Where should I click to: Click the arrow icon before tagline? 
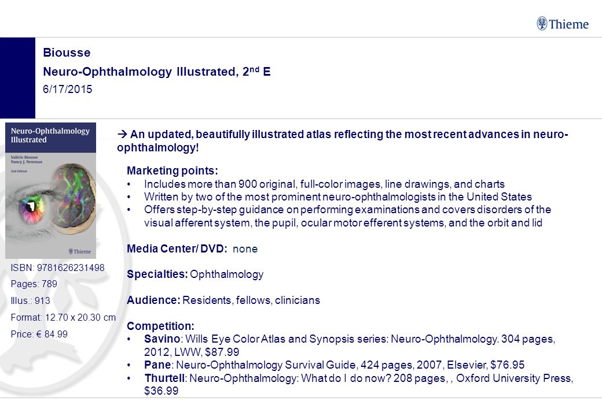(122, 134)
